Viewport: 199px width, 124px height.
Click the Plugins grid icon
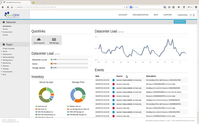4,44
